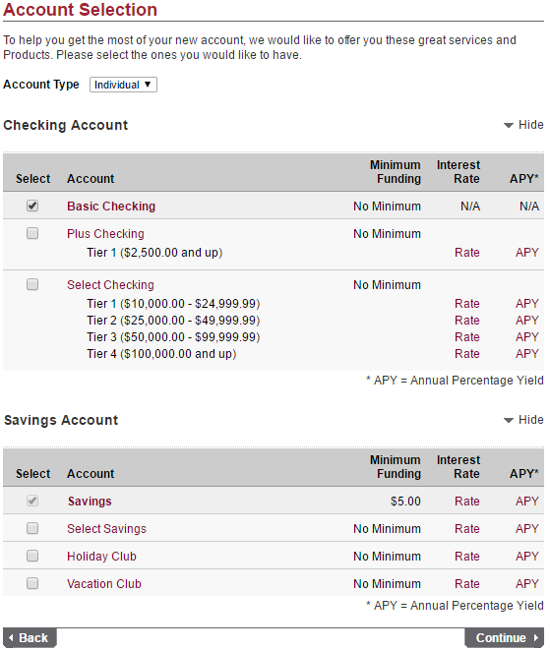This screenshot has height=651, width=550.
Task: Tick the Select Savings checkbox
Action: click(x=32, y=528)
